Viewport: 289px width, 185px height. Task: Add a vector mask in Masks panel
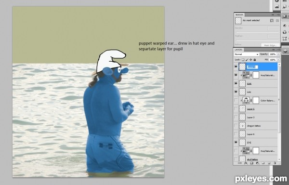pyautogui.click(x=277, y=20)
